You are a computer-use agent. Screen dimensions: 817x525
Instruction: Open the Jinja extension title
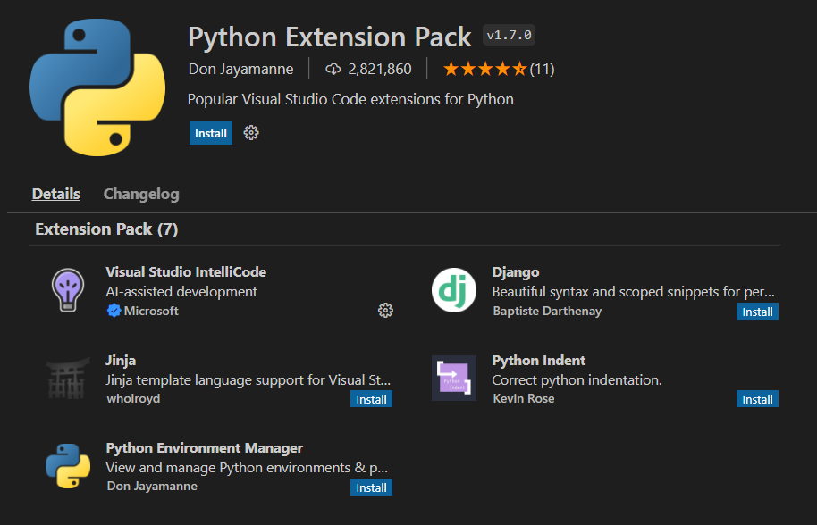click(121, 360)
